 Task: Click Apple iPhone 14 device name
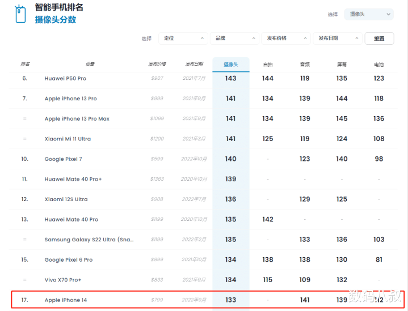click(x=66, y=300)
